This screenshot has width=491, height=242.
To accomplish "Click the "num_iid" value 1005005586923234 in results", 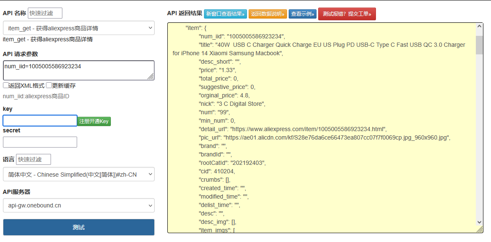I will coord(256,36).
